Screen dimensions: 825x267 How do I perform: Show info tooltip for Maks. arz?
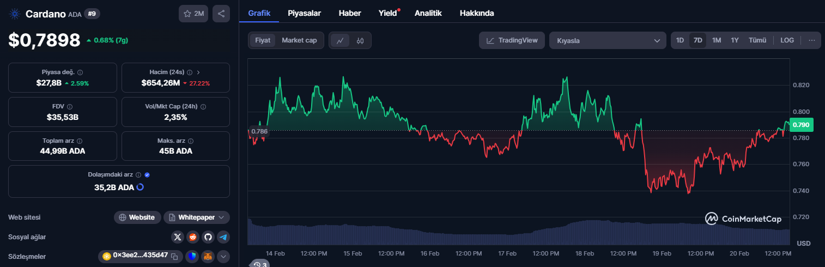click(191, 141)
